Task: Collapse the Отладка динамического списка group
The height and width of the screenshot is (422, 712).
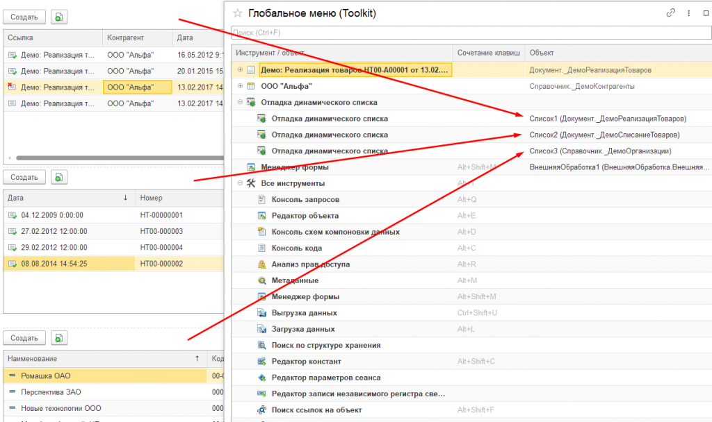Action: coord(240,102)
